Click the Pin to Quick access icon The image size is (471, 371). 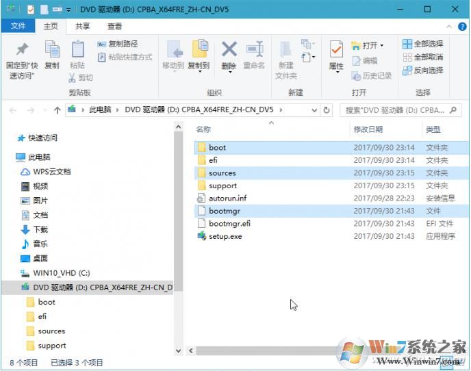[22, 49]
